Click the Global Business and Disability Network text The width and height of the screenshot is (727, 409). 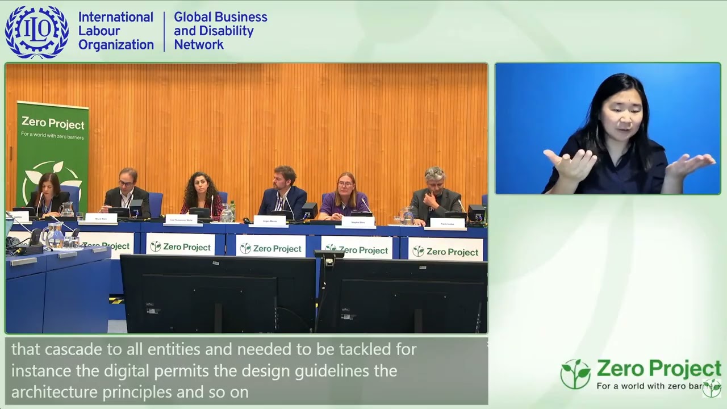click(x=220, y=31)
